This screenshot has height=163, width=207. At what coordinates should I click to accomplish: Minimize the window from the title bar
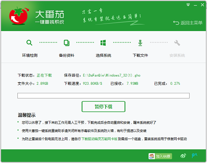point(195,5)
